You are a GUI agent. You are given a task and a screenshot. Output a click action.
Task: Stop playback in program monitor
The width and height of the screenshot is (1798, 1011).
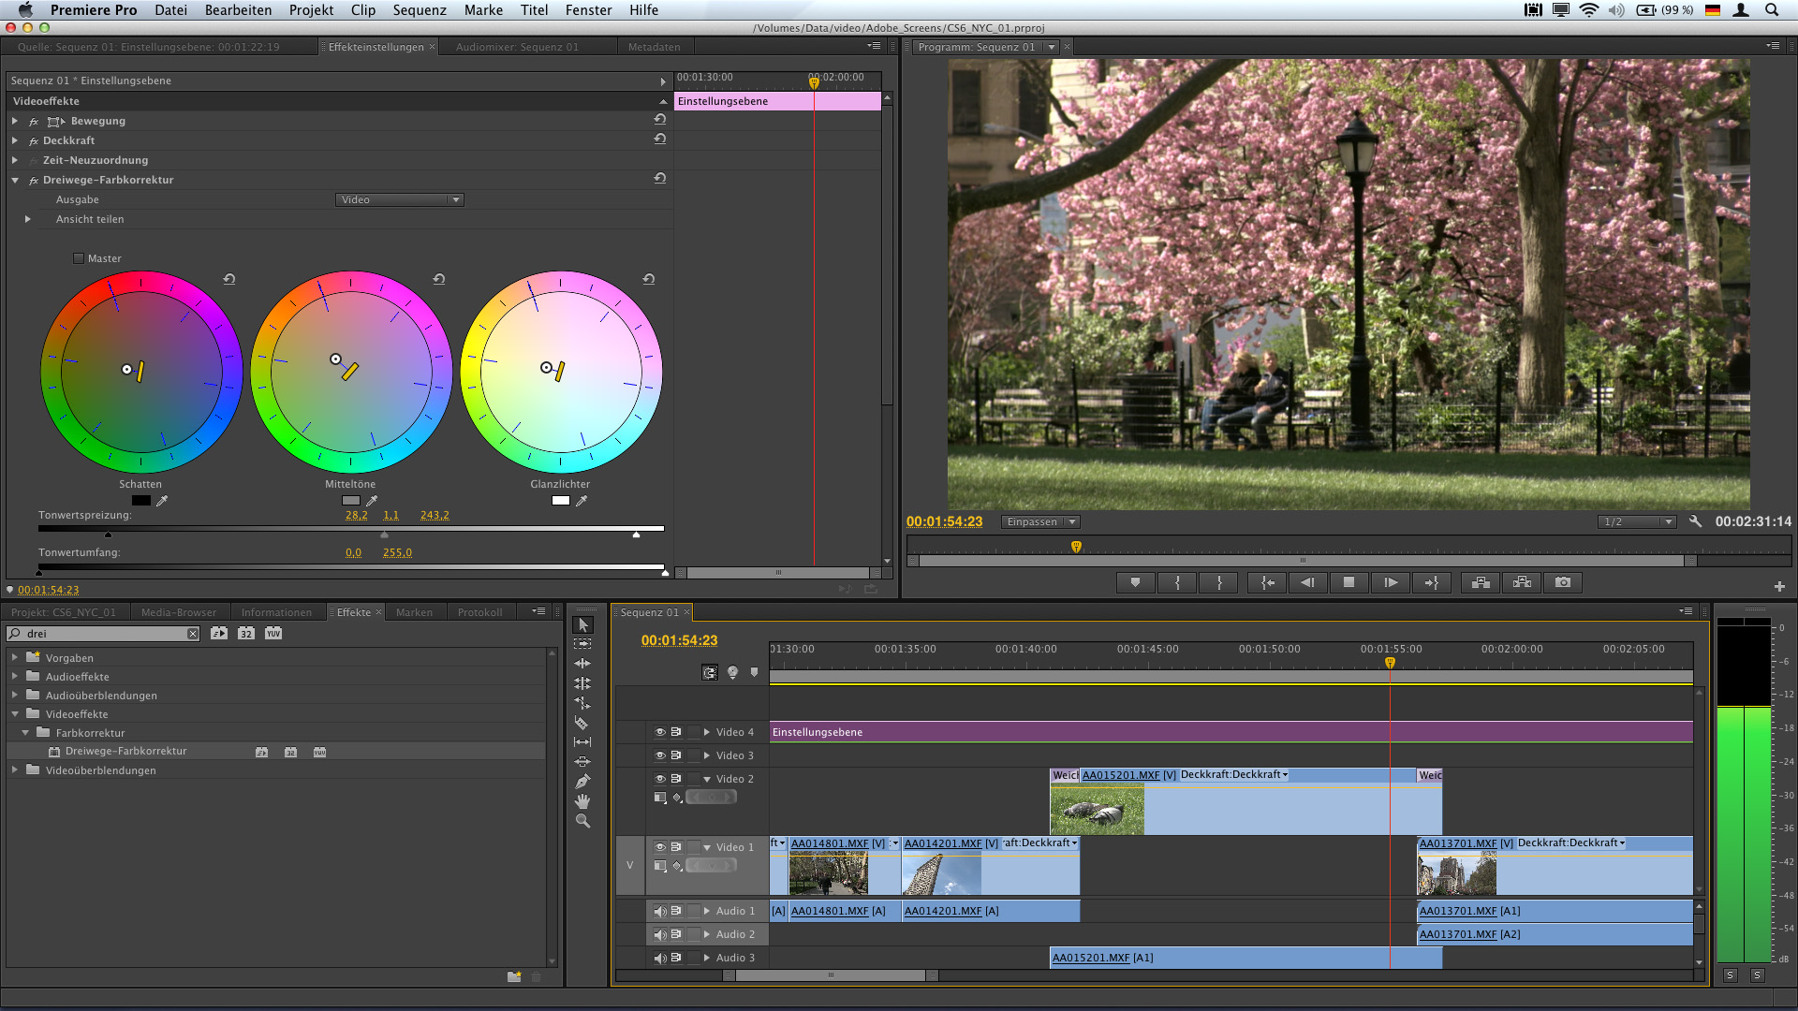[x=1348, y=582]
